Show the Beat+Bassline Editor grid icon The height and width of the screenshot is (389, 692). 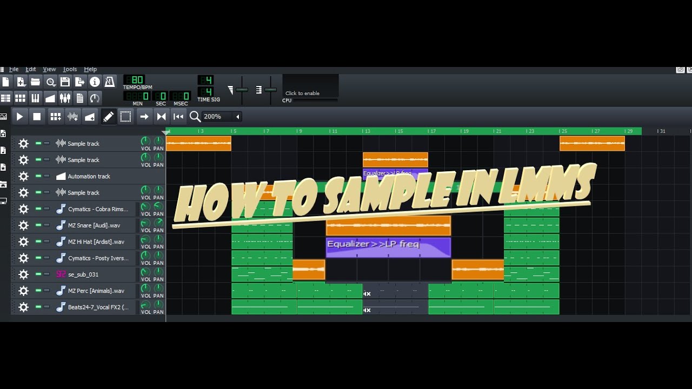(21, 98)
